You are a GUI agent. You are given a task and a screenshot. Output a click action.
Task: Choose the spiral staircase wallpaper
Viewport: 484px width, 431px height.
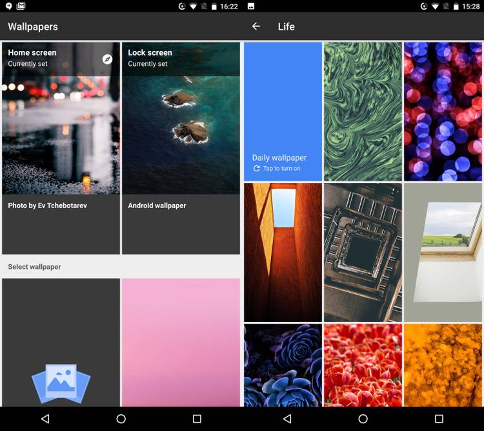[x=363, y=252]
